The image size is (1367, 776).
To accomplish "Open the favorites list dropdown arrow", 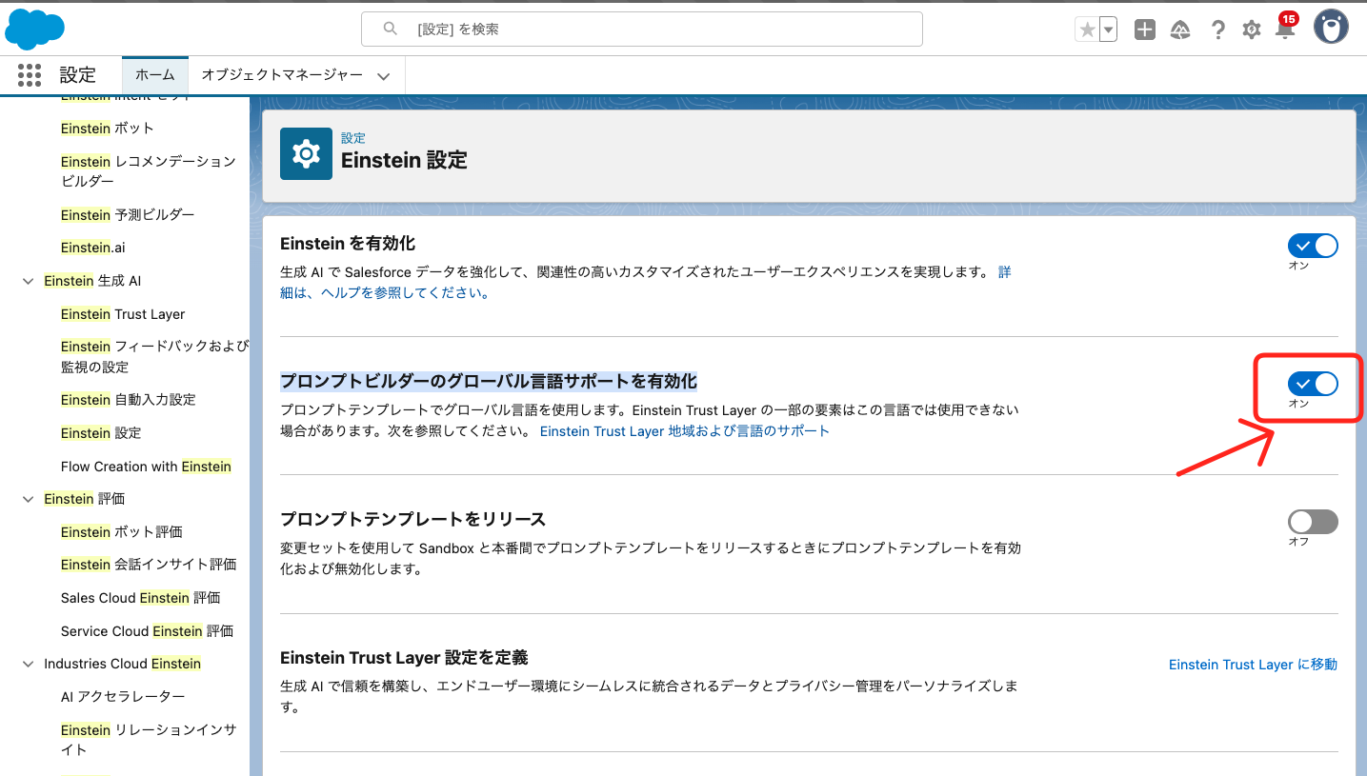I will tap(1108, 30).
